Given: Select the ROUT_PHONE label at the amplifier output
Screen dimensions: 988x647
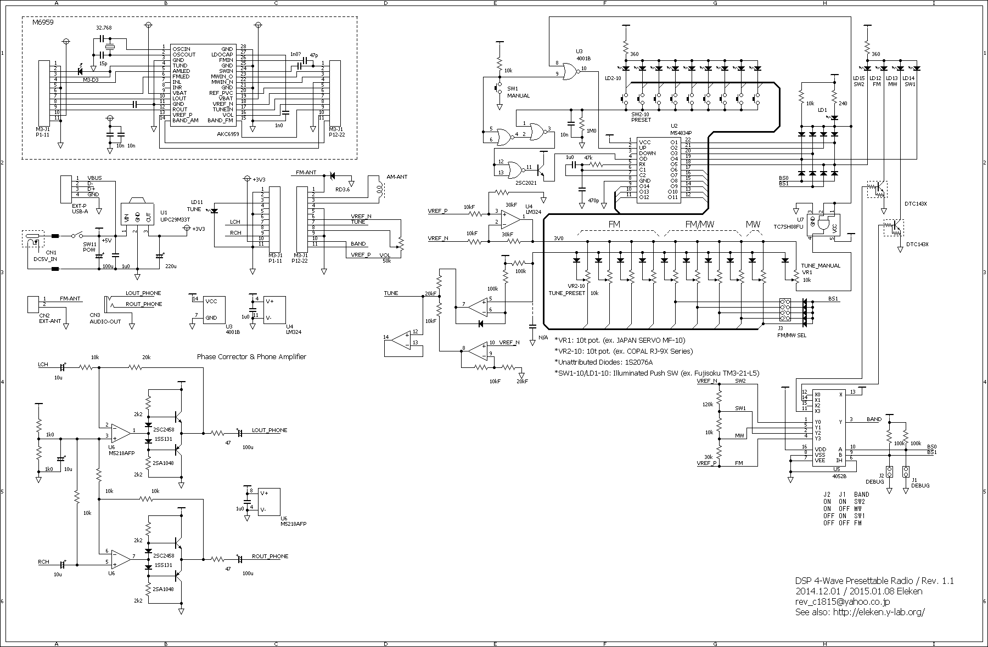Looking at the screenshot, I should 270,557.
